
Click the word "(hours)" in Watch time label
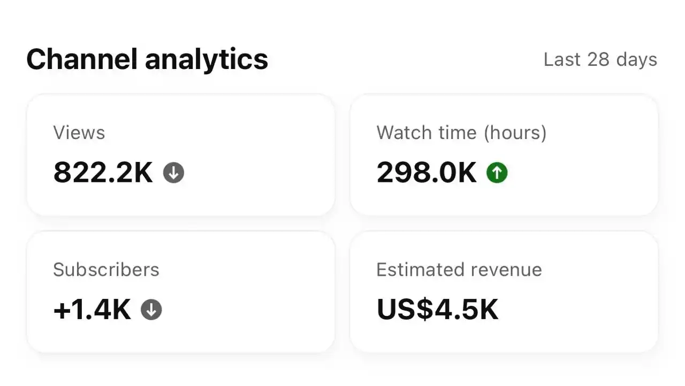515,133
